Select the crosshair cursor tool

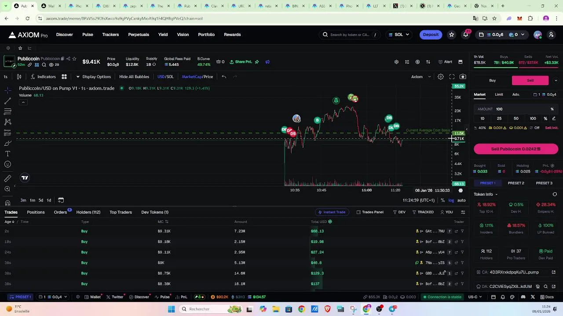pyautogui.click(x=7, y=90)
